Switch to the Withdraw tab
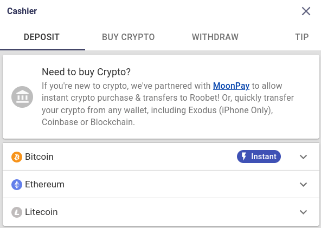 pyautogui.click(x=215, y=37)
